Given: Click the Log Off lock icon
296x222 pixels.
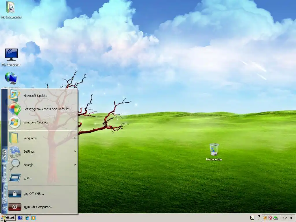Looking at the screenshot, I should pyautogui.click(x=15, y=194).
